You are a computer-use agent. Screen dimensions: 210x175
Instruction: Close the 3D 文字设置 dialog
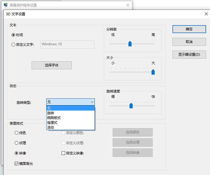206,14
